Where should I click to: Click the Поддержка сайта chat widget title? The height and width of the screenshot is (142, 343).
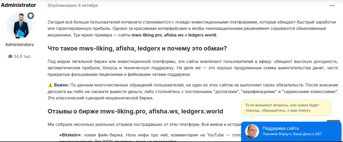281,129
